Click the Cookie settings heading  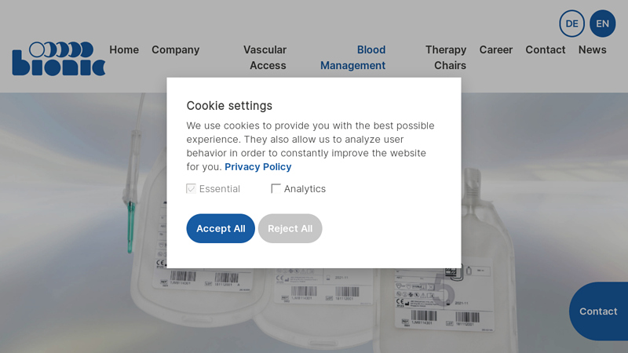point(229,106)
